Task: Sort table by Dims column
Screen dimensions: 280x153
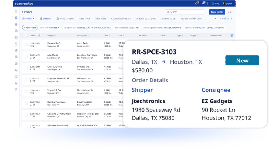Action: click(107, 36)
